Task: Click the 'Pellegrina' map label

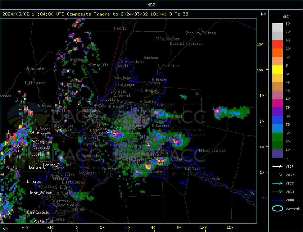Action: (x=42, y=142)
